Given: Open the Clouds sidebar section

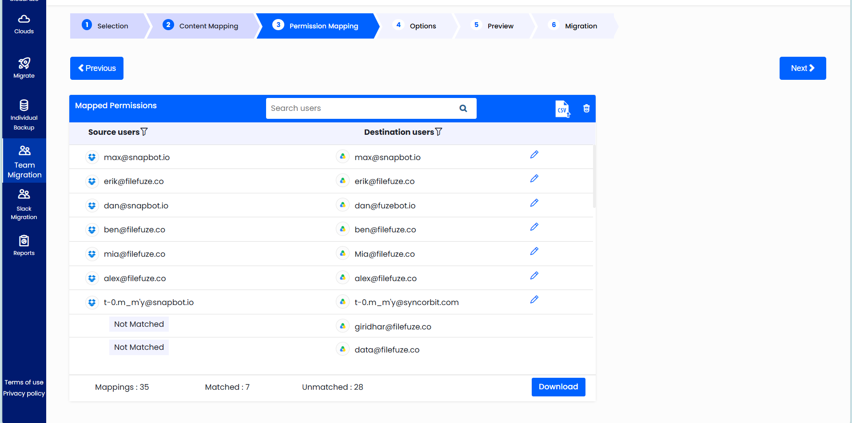Looking at the screenshot, I should tap(24, 24).
